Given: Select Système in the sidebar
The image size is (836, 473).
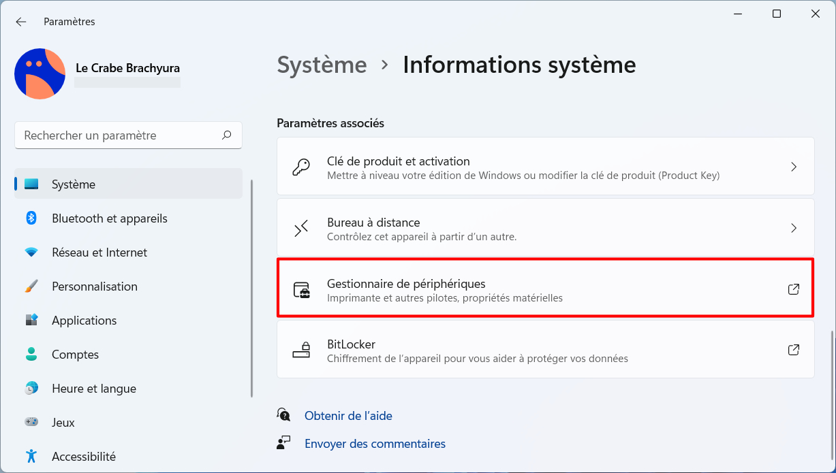Looking at the screenshot, I should pyautogui.click(x=128, y=184).
